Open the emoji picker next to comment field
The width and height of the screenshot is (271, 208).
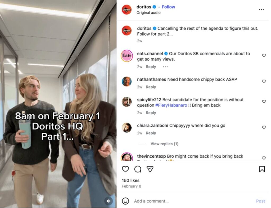click(x=125, y=201)
